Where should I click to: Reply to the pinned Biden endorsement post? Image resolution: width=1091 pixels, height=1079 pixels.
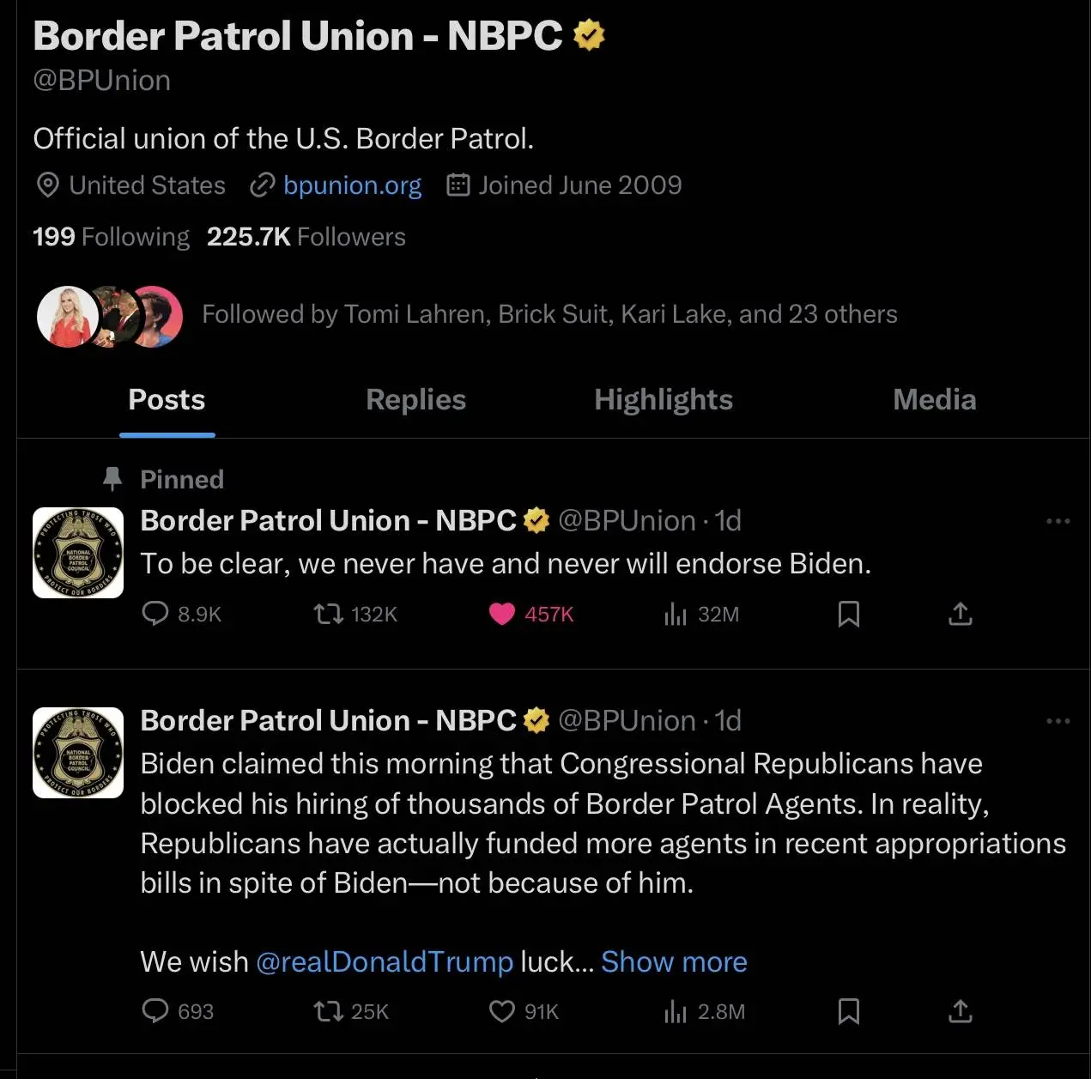pyautogui.click(x=155, y=614)
